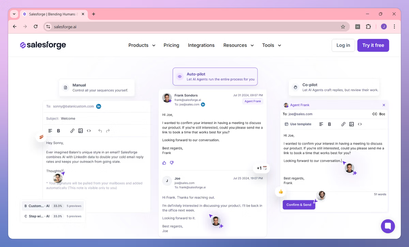This screenshot has height=247, width=409.
Task: Reload the page with the refresh icon
Action: pos(35,27)
